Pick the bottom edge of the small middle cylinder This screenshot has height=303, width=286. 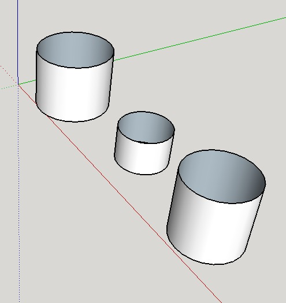(142, 174)
